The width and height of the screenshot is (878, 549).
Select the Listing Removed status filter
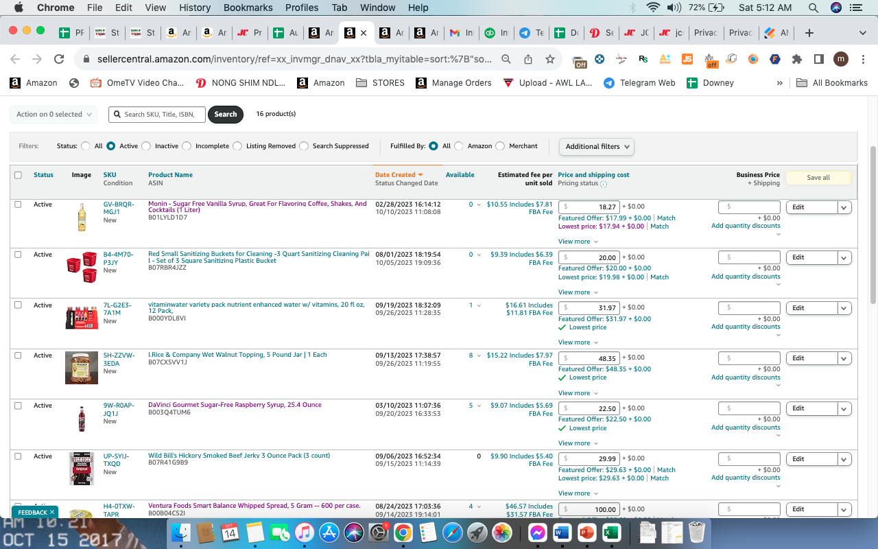point(237,146)
